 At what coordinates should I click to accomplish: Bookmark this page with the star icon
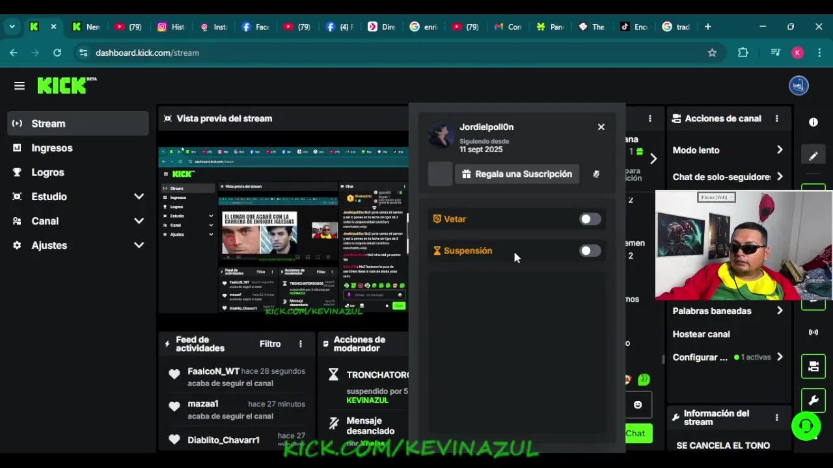pos(712,53)
